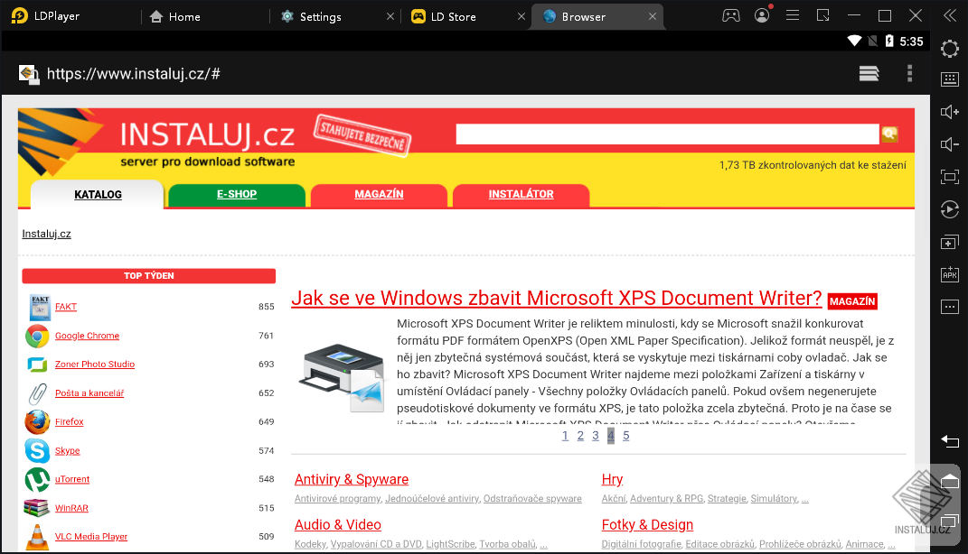
Task: Go to article slide page 5
Action: (x=626, y=436)
